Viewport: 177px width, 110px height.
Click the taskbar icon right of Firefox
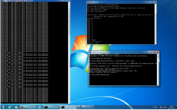click(x=40, y=107)
